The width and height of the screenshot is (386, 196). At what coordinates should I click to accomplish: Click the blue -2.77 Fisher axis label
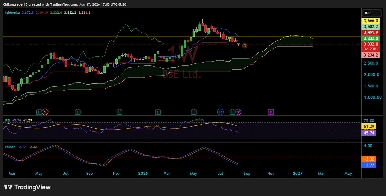tap(369, 165)
